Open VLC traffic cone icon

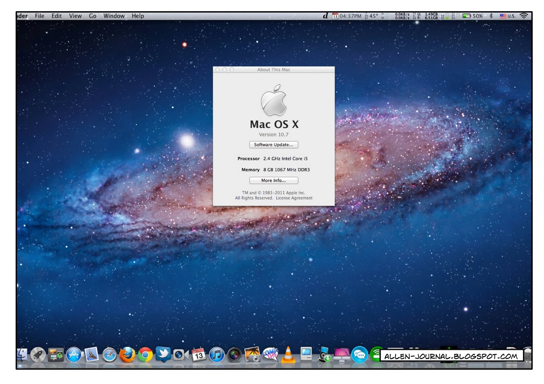point(288,355)
